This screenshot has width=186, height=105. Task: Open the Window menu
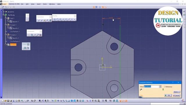tap(52, 4)
